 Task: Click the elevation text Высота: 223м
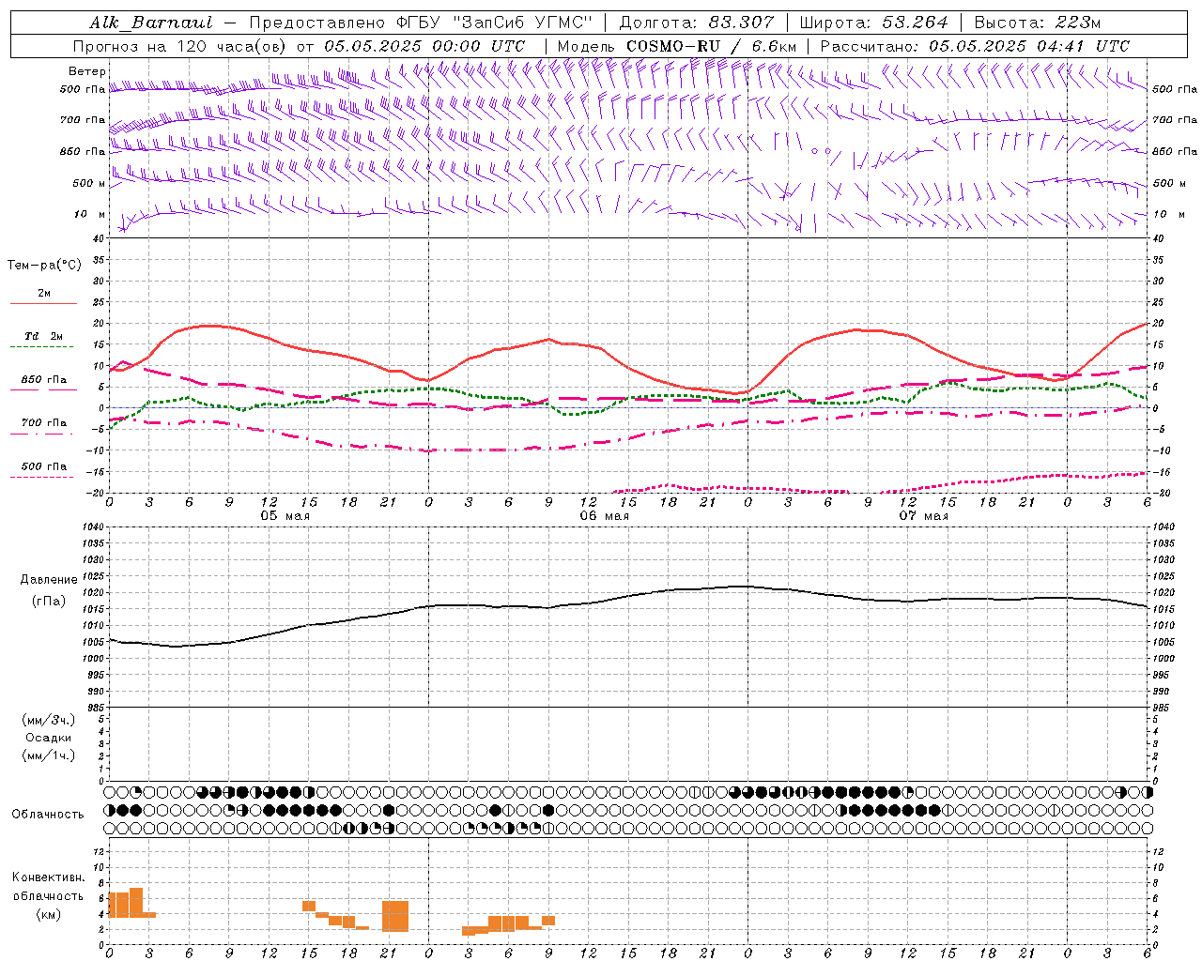(1038, 23)
